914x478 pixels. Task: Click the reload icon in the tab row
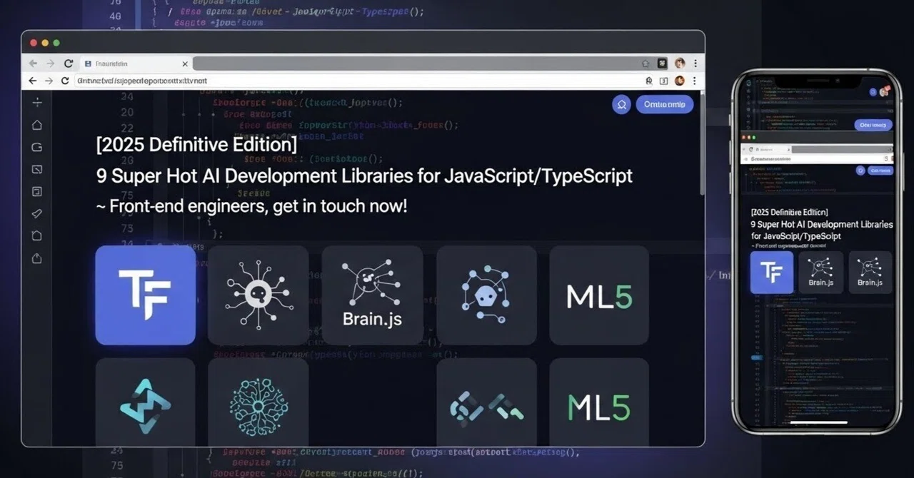point(69,63)
